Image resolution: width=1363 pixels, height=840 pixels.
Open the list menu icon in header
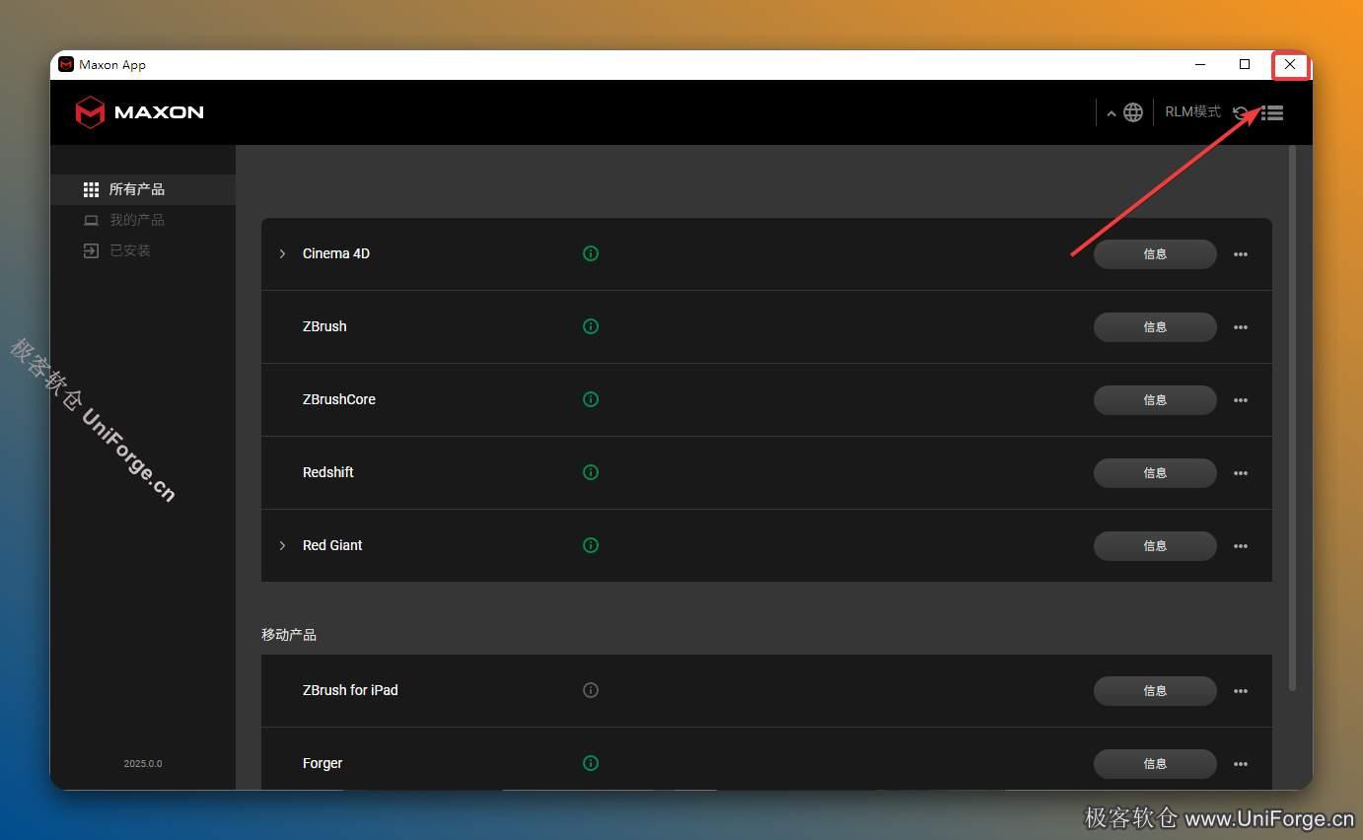tap(1272, 113)
